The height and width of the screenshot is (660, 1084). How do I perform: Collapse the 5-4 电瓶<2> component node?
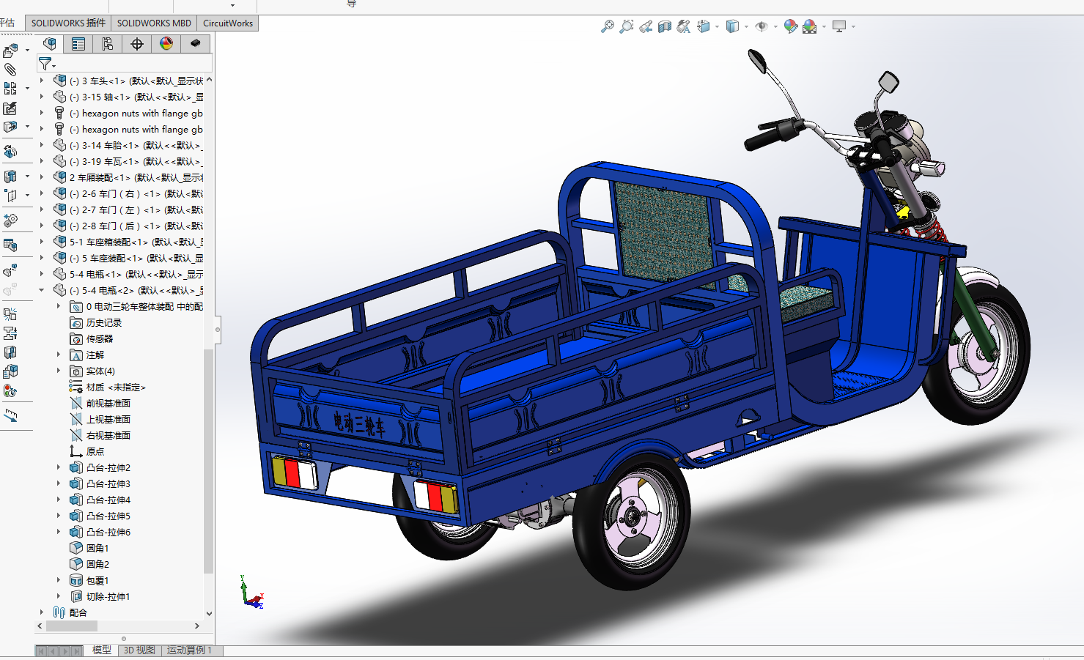click(x=42, y=290)
